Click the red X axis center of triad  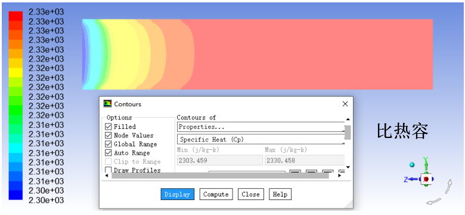(426, 179)
